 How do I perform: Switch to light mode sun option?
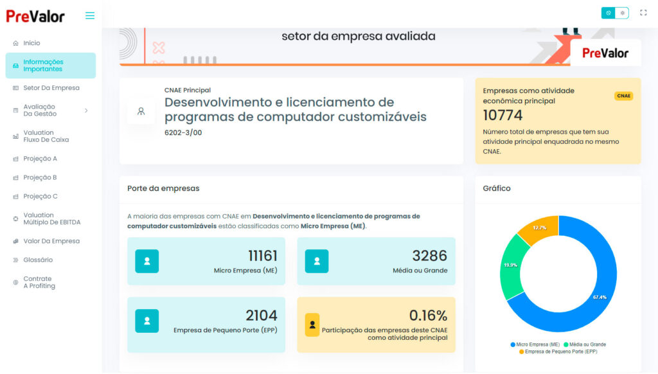(622, 13)
